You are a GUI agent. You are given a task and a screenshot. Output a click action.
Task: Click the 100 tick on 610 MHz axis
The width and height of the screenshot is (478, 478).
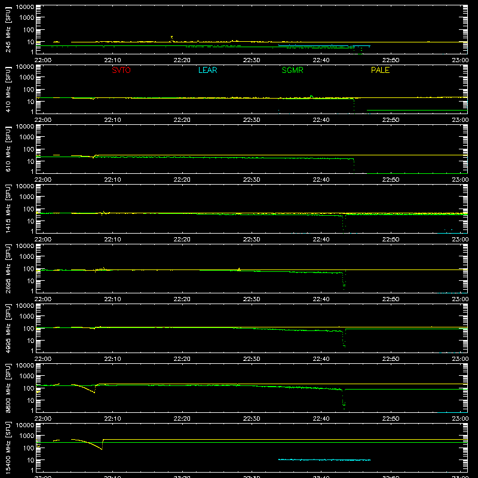pos(29,149)
